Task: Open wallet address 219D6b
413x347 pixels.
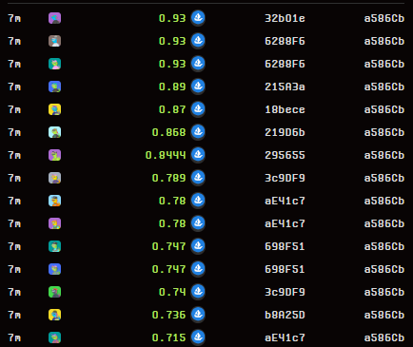Action: coord(285,132)
